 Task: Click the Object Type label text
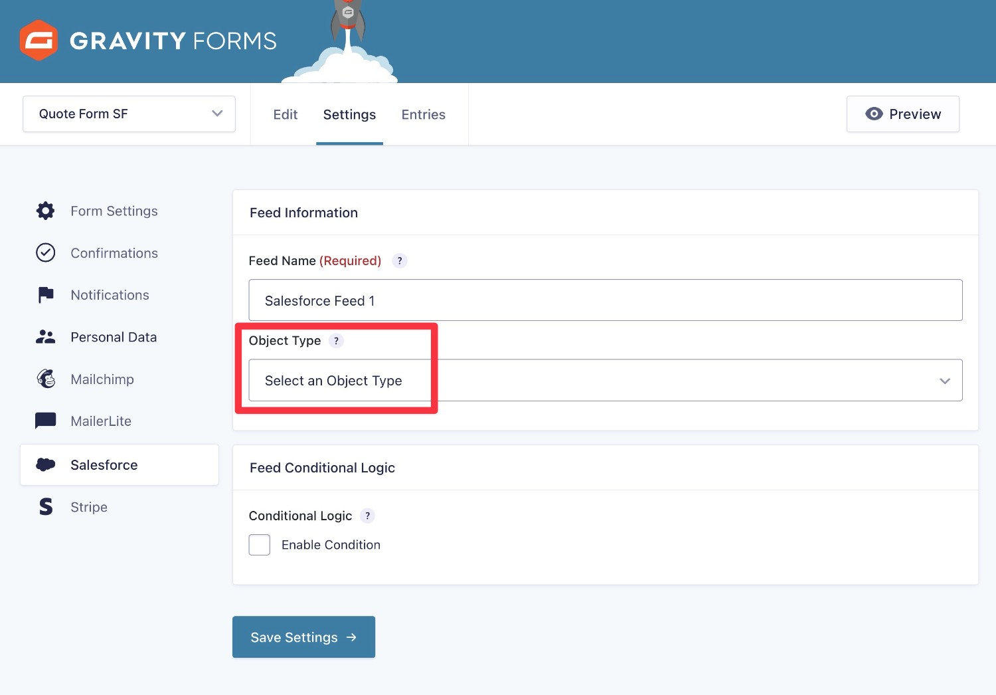click(285, 340)
